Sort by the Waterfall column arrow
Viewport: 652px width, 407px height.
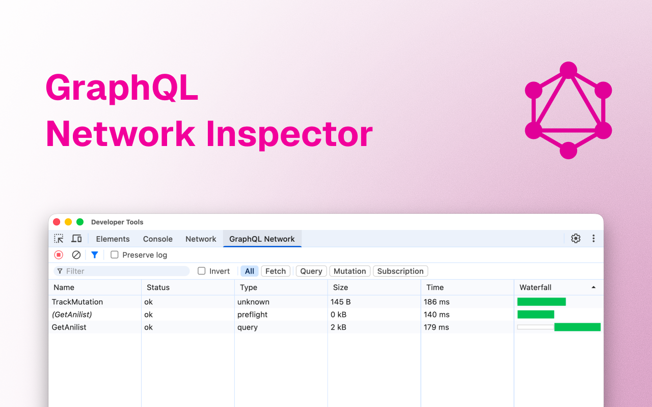coord(593,287)
